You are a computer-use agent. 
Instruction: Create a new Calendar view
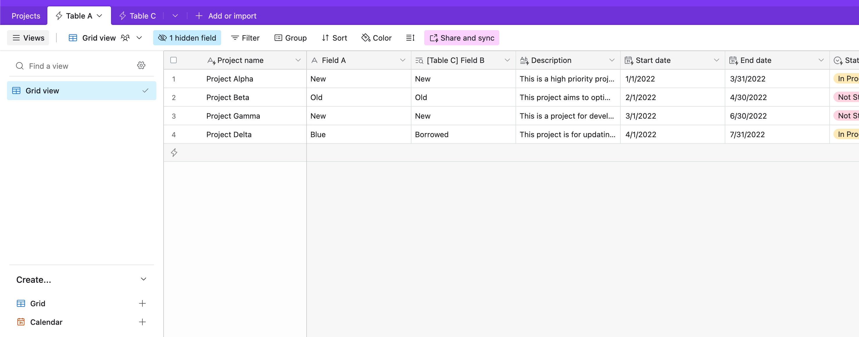(x=81, y=322)
